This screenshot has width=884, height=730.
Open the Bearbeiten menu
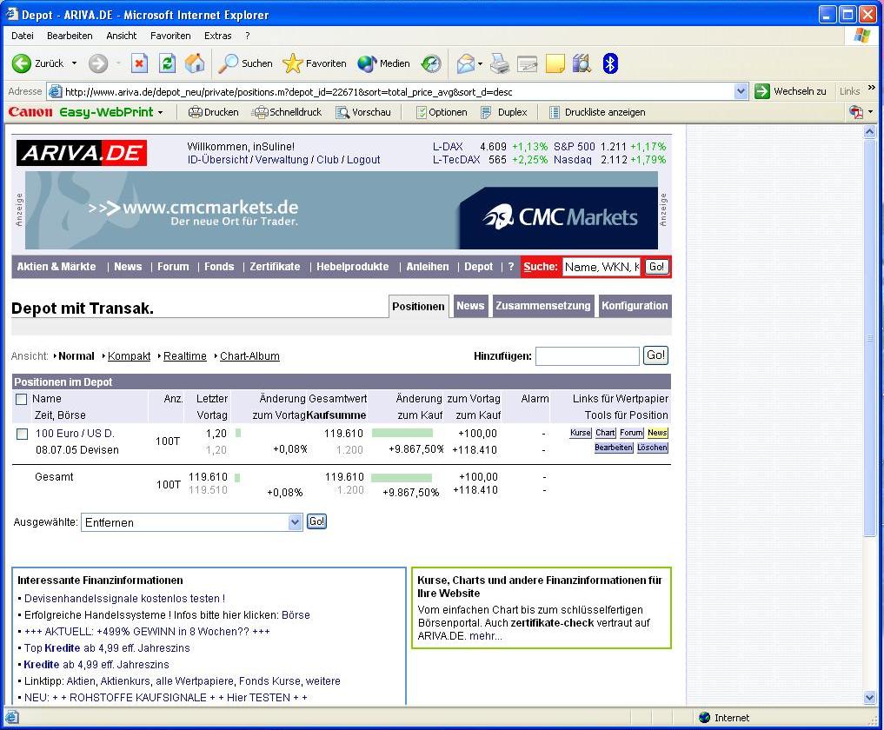tap(70, 36)
